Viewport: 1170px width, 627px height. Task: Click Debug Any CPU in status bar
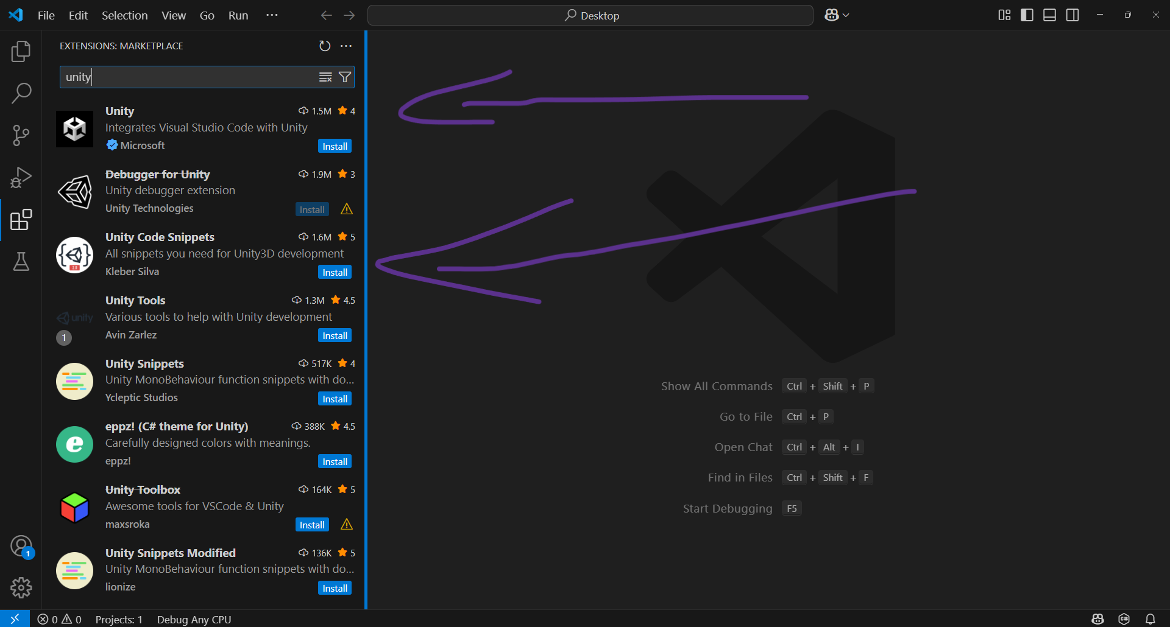point(194,619)
